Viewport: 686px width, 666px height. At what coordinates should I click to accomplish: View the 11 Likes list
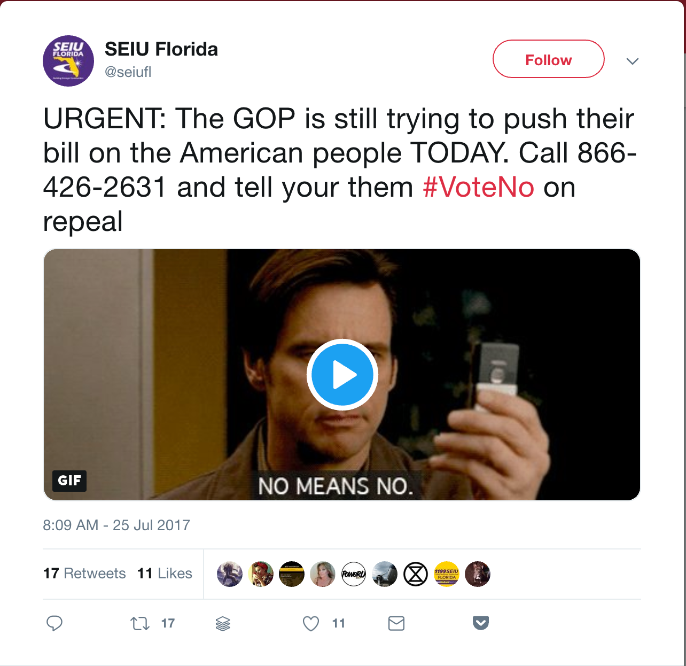(165, 574)
